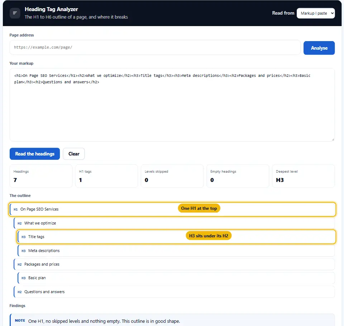This screenshot has width=344, height=326.
Task: Select the Meta descriptions outline row
Action: pos(176,251)
